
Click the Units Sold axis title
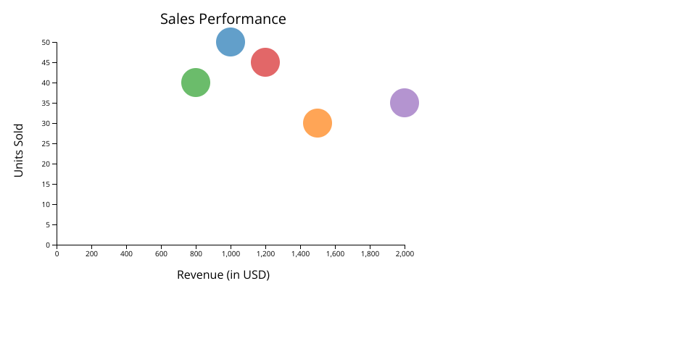pyautogui.click(x=19, y=150)
